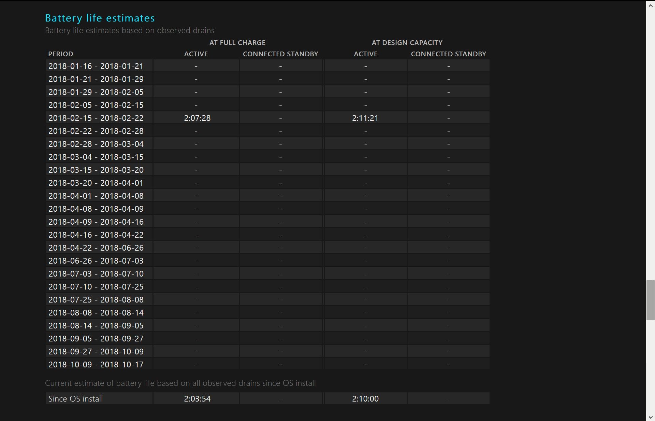
Task: Click period 2018-06-26 - 2018-07-03
Action: pos(96,261)
